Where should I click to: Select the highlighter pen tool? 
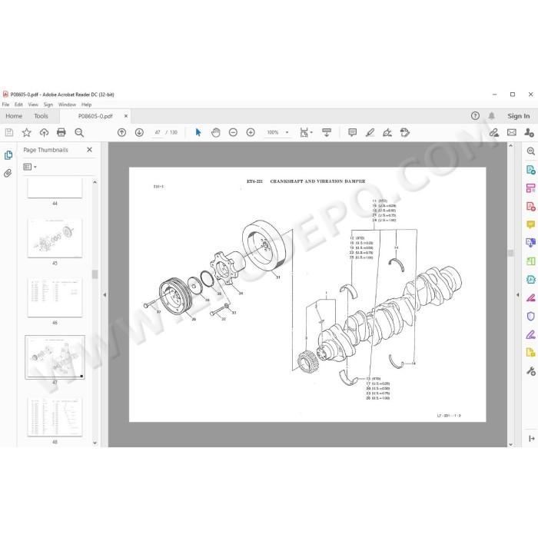coord(370,132)
